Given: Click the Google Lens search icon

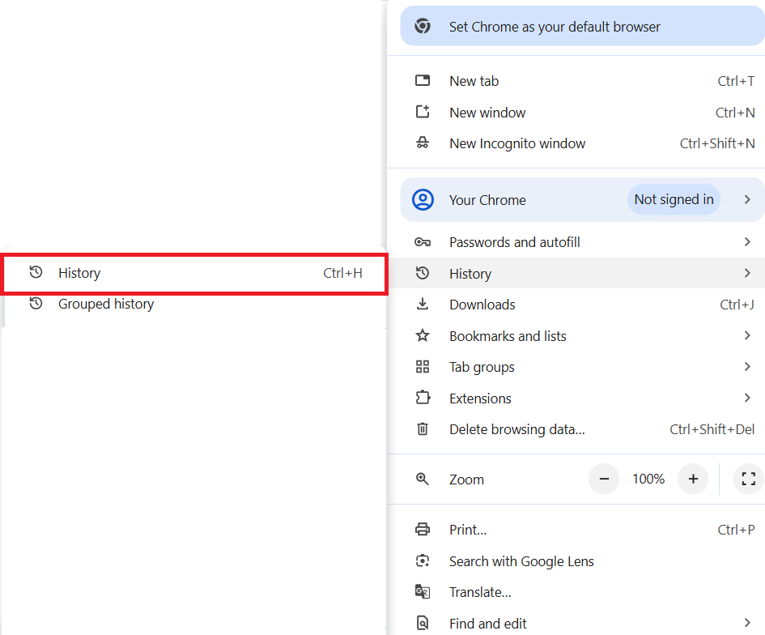Looking at the screenshot, I should coord(423,560).
